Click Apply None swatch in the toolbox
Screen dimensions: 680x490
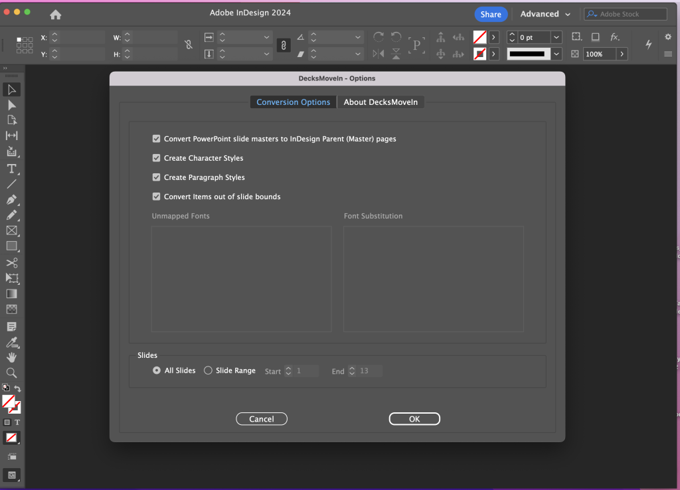tap(11, 438)
